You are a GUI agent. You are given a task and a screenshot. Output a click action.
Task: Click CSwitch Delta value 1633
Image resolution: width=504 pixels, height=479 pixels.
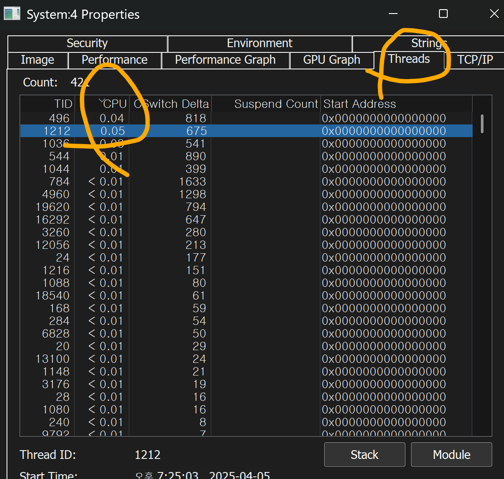[192, 182]
